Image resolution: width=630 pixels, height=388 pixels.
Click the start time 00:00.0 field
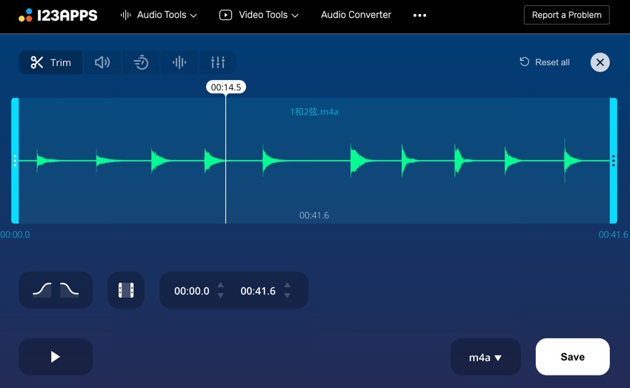tap(192, 291)
